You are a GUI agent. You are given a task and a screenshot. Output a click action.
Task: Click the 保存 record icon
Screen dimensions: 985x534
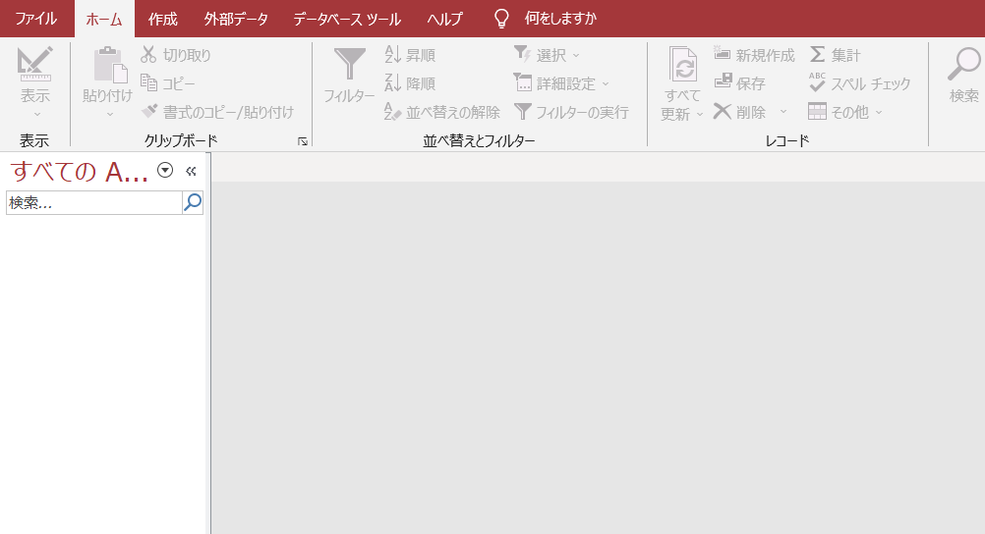tap(724, 82)
